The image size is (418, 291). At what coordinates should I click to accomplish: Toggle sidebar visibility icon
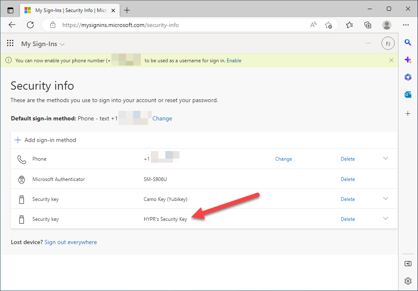408,264
